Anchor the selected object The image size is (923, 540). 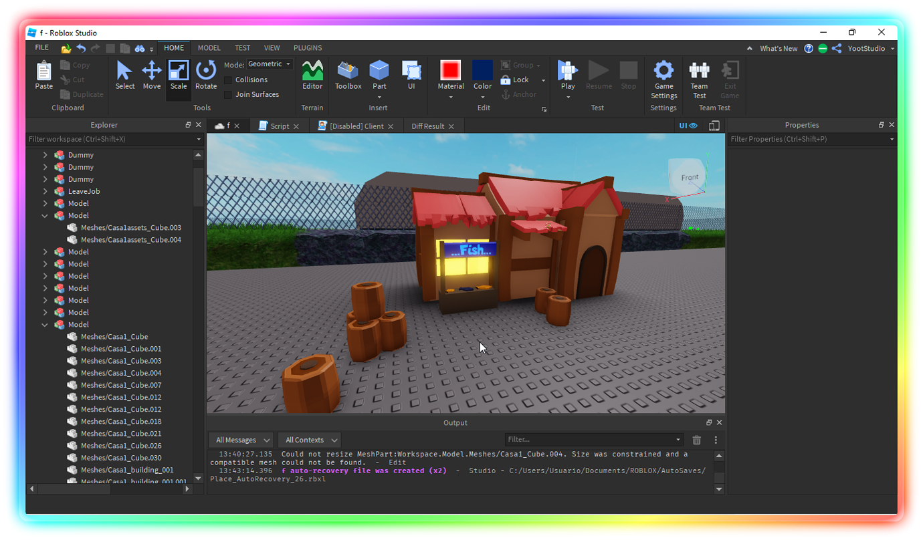pos(520,94)
